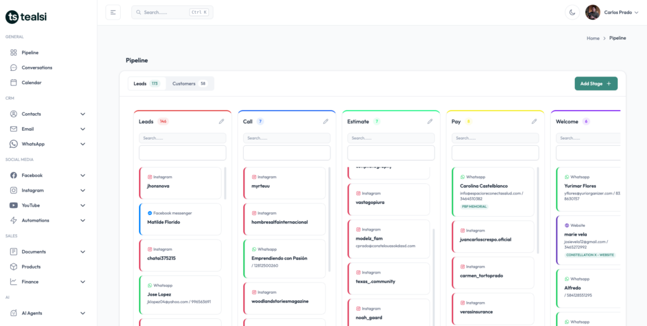Click the edit pencil on Pay stage
The height and width of the screenshot is (326, 647).
tap(534, 121)
